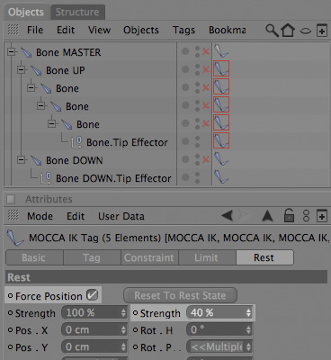The image size is (331, 360).
Task: Toggle visibility dots of Bone MASTER
Action: 197,51
